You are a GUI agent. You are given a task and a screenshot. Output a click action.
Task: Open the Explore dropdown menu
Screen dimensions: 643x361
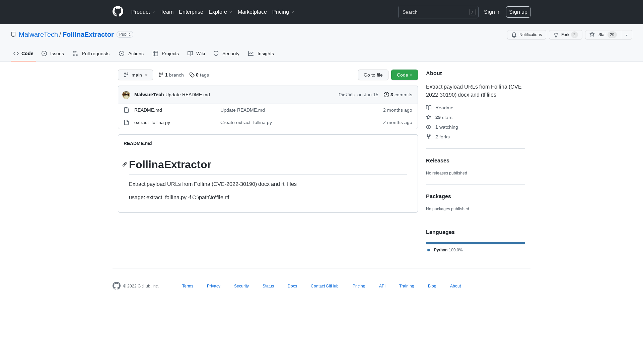coord(220,12)
